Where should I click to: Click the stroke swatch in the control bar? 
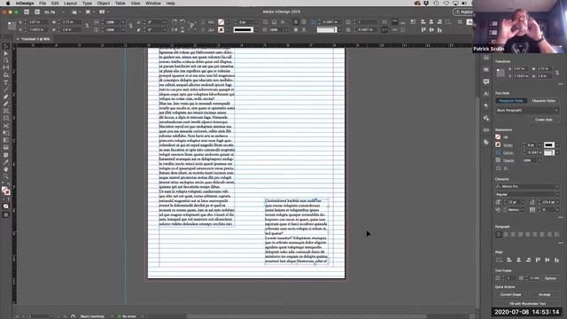pyautogui.click(x=221, y=29)
